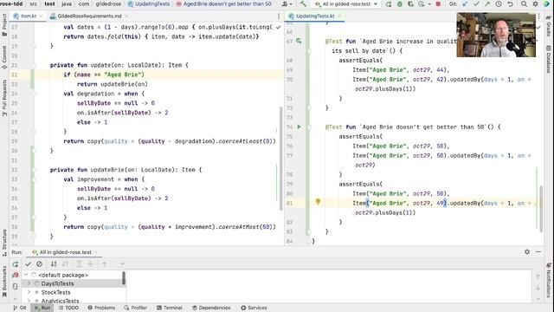Screen dimensions: 554x312
Task: Toggle show ignored tests button
Action: (x=39, y=263)
